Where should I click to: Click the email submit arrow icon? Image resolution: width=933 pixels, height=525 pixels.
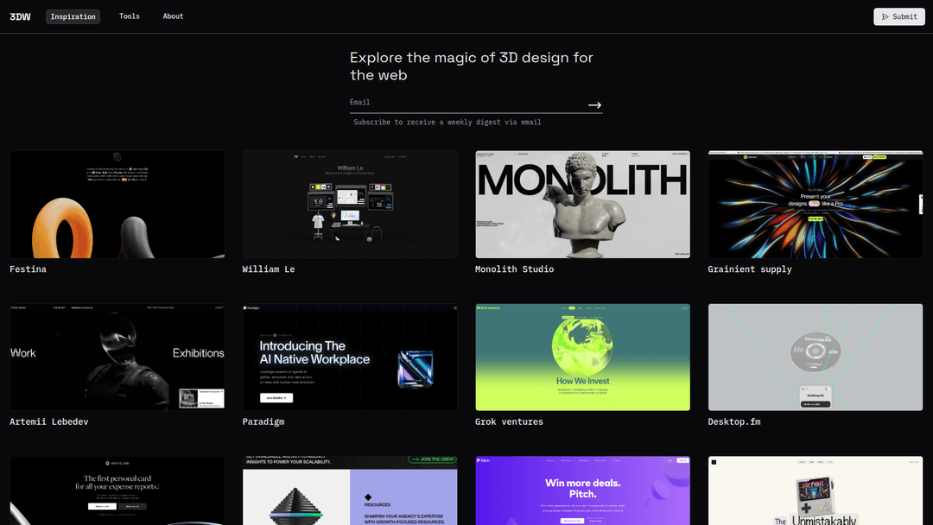pos(594,105)
